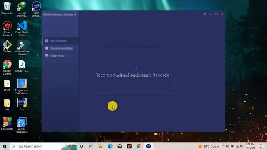This screenshot has width=267, height=150.
Task: Select Visual Studio Code desktop icon
Action: point(22,29)
